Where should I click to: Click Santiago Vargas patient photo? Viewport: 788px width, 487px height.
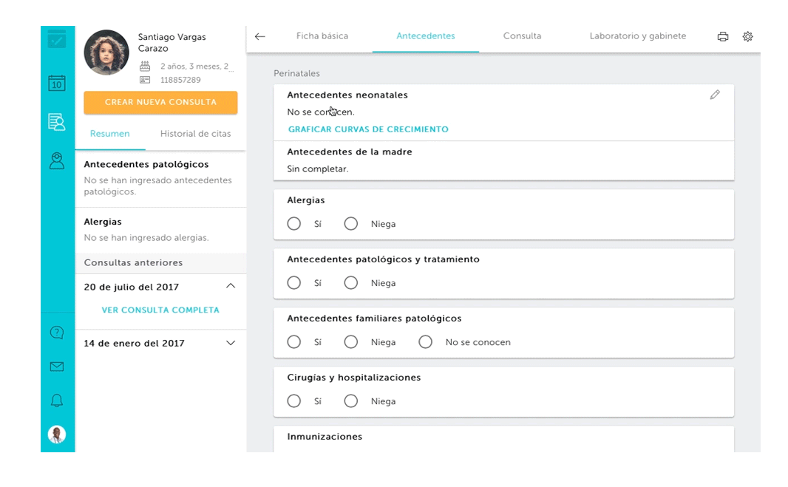point(106,52)
